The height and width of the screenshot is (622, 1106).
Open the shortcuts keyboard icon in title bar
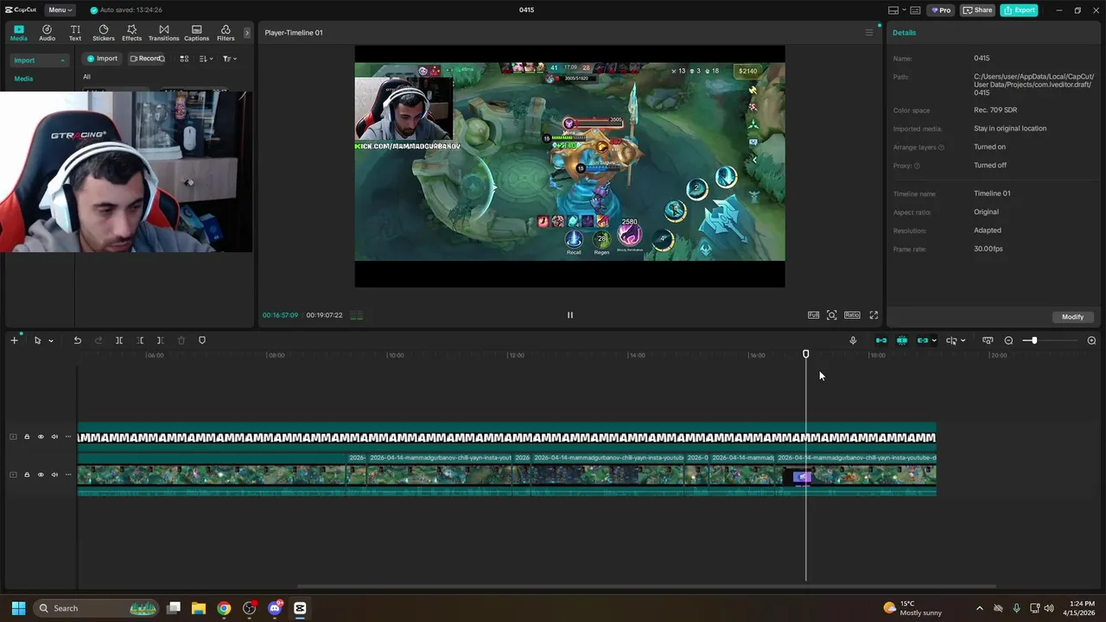coord(915,10)
